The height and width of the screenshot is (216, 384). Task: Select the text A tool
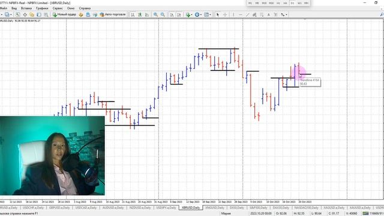tap(269, 14)
